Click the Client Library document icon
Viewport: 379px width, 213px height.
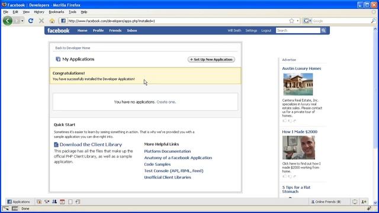click(56, 144)
